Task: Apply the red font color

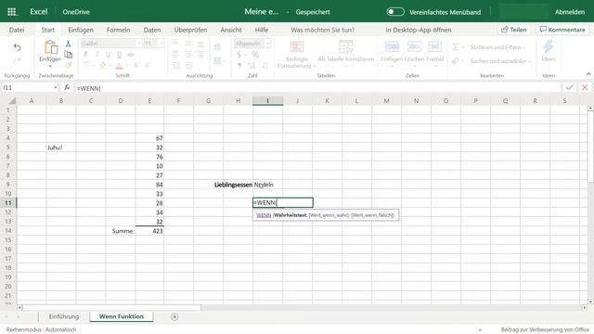Action: [120, 66]
